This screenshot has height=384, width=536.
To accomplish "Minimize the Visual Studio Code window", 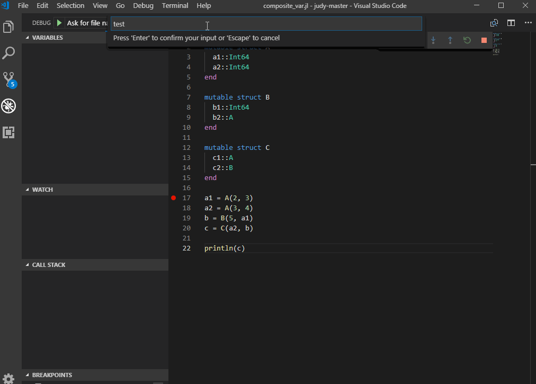I will pyautogui.click(x=477, y=5).
